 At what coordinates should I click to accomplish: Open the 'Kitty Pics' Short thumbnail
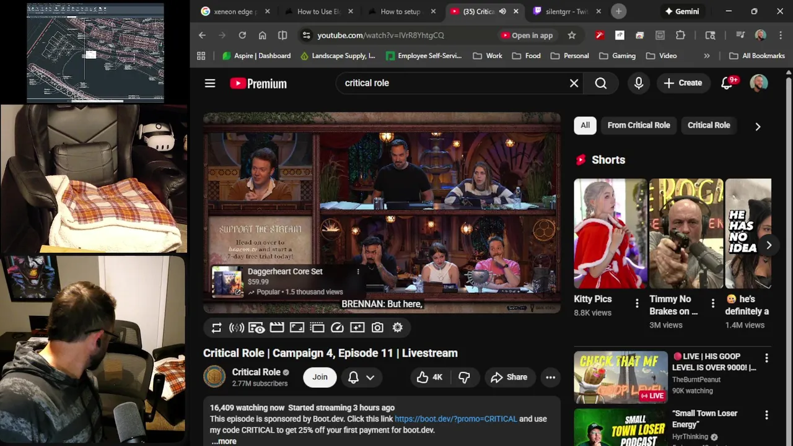point(610,234)
